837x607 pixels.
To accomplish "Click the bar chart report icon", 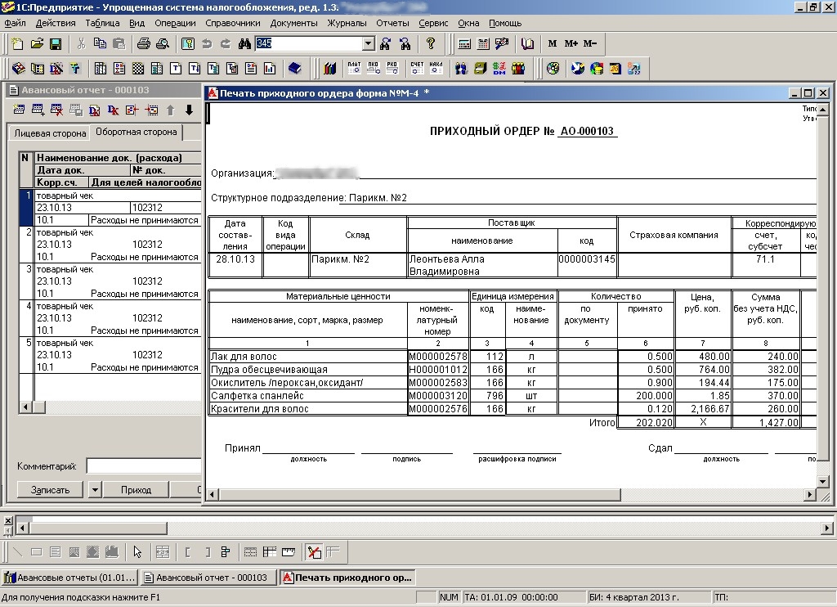I will coord(270,68).
